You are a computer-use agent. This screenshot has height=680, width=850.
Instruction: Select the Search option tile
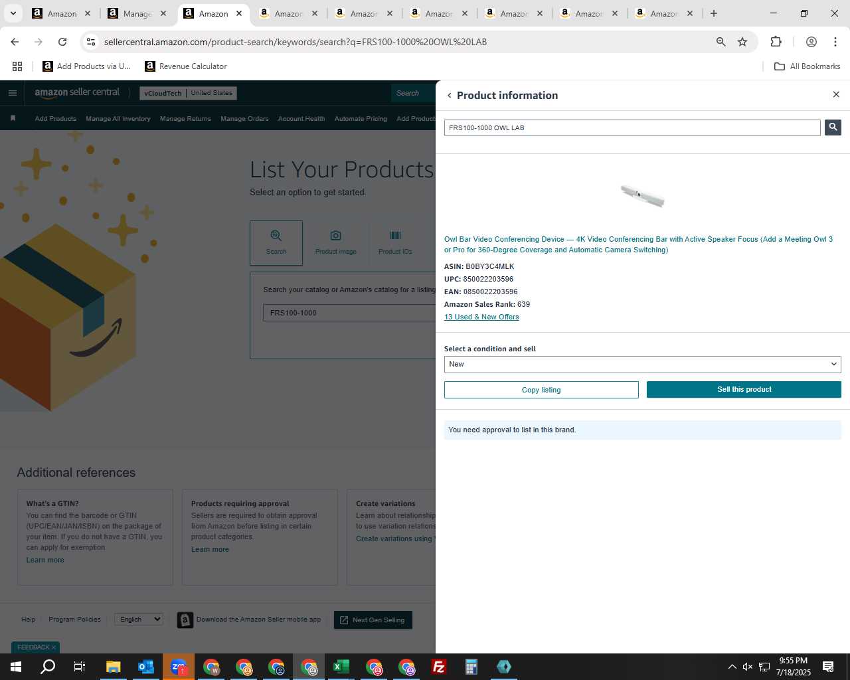click(x=276, y=243)
